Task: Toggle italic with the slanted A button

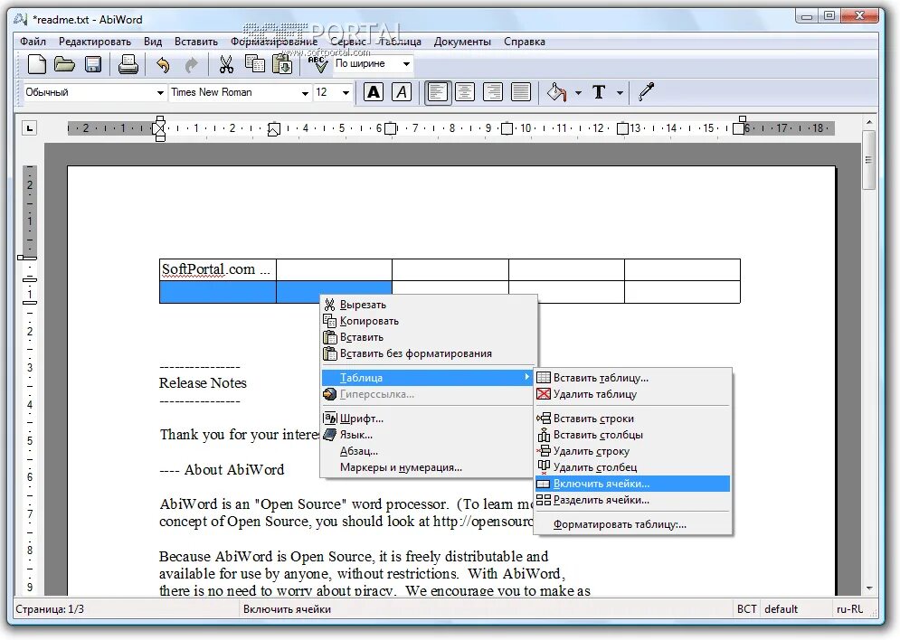Action: pos(402,92)
